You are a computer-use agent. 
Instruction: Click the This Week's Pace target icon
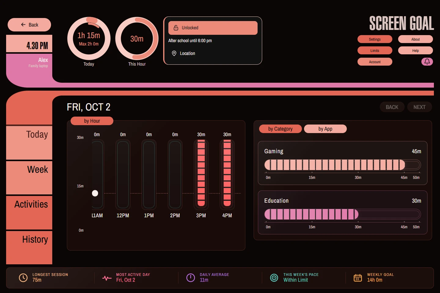[274, 277]
